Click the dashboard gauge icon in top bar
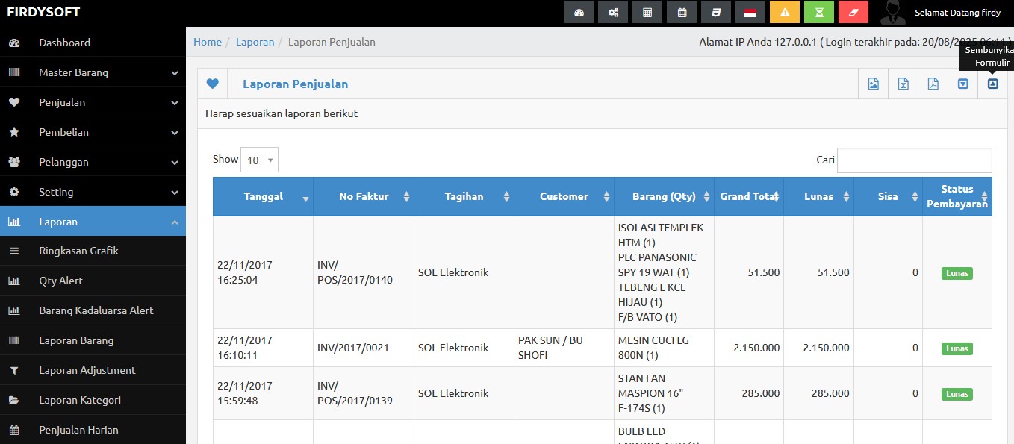The width and height of the screenshot is (1014, 444). click(578, 13)
